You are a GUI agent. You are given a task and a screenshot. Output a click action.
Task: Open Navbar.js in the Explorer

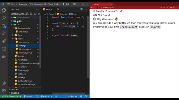click(x=23, y=31)
